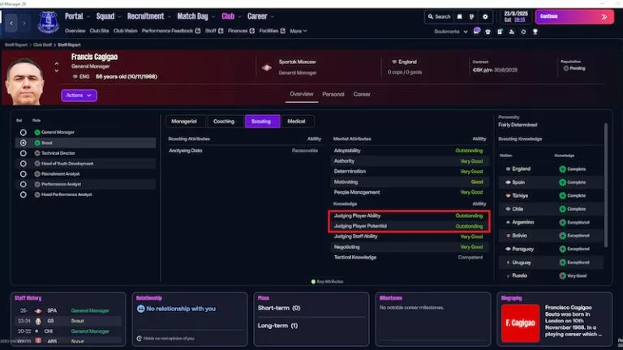Go back with the left arrow icon
The height and width of the screenshot is (350, 623).
click(11, 23)
